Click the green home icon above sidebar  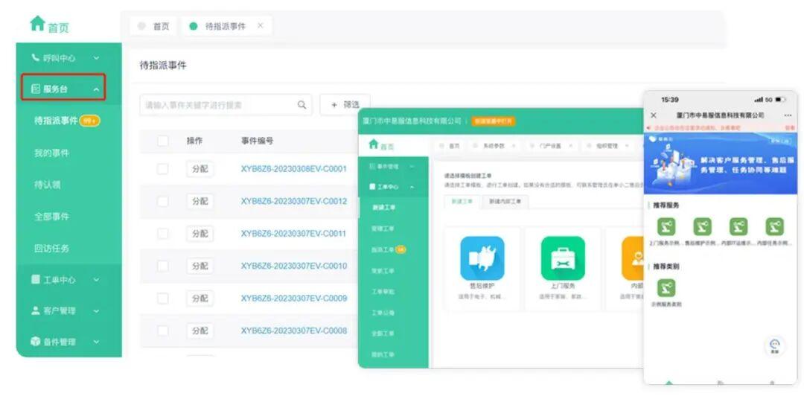pyautogui.click(x=37, y=24)
